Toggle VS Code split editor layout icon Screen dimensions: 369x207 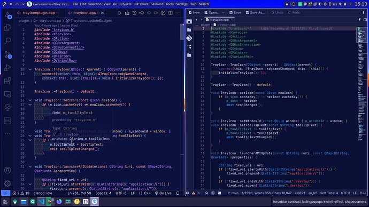point(171,13)
